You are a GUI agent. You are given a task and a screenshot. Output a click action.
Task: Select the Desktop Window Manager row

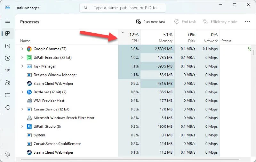click(x=118, y=75)
